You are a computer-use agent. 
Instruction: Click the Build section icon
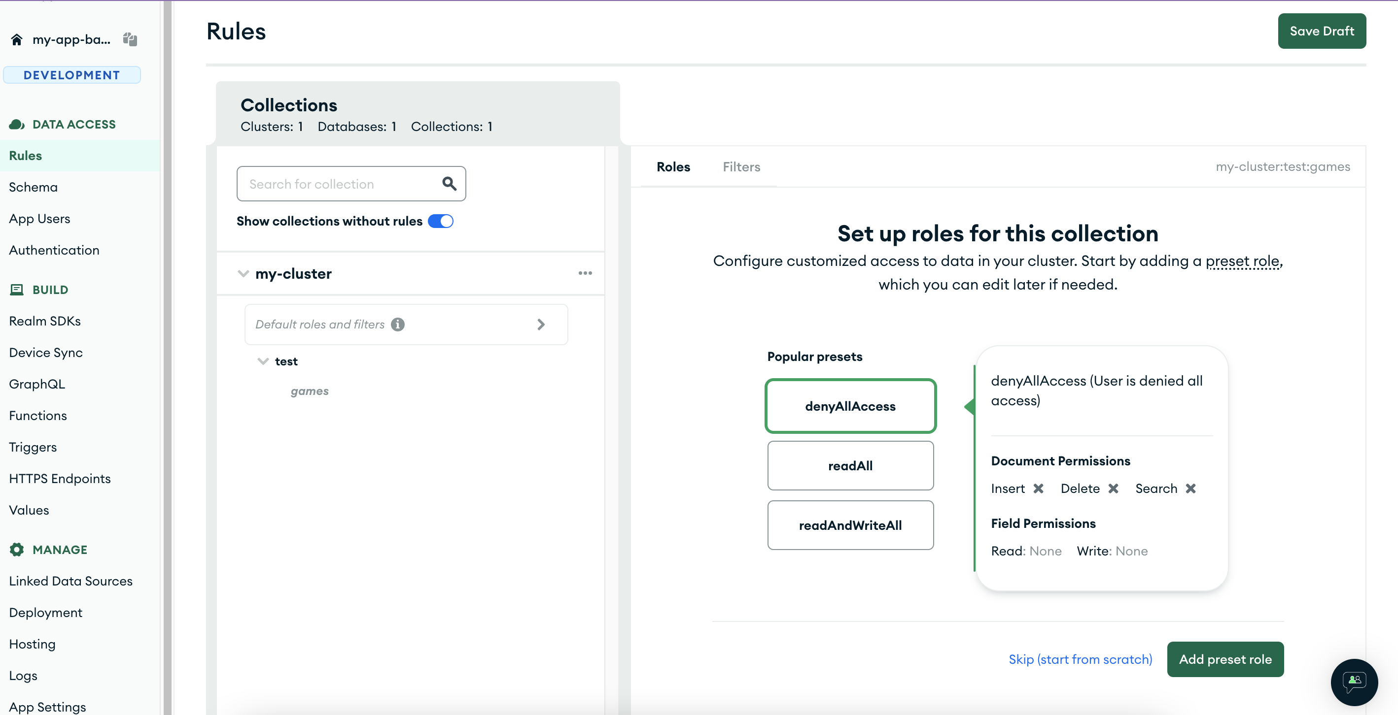pyautogui.click(x=17, y=290)
